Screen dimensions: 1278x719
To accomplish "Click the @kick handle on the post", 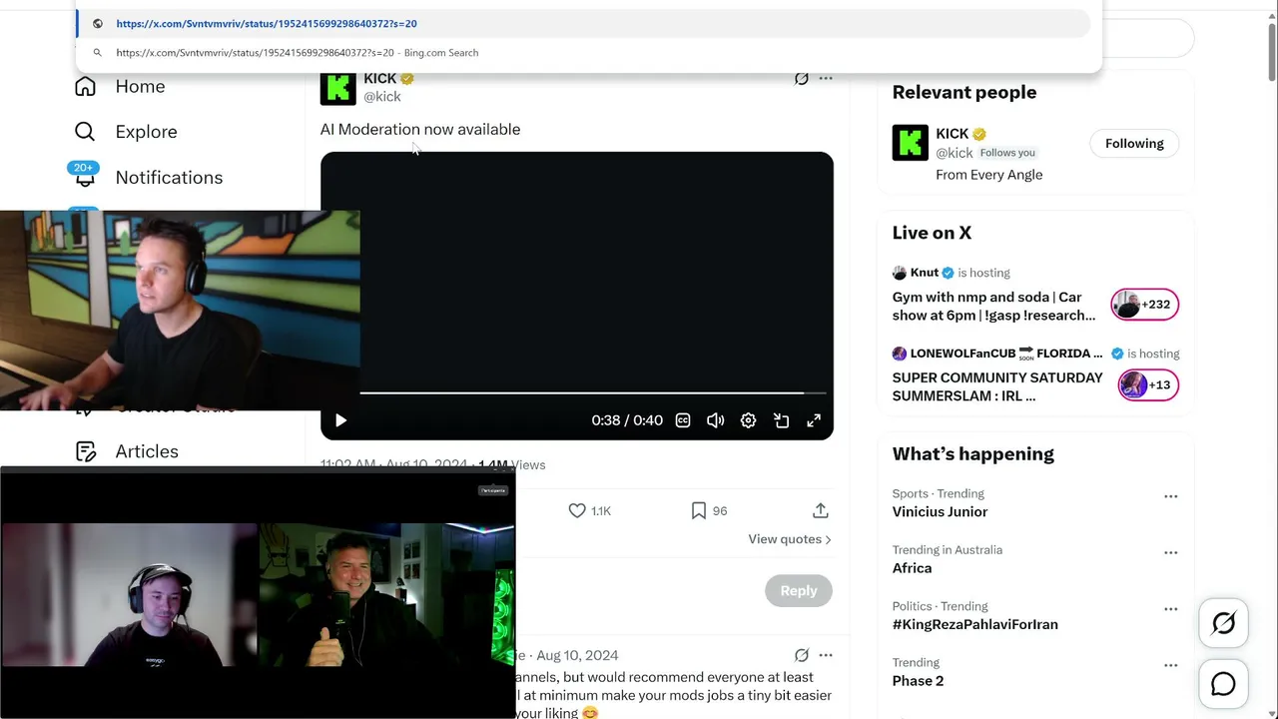I will [x=382, y=97].
